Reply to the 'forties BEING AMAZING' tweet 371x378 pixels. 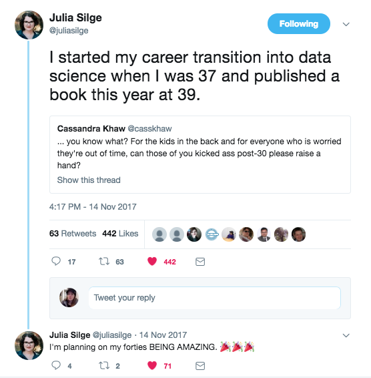(x=56, y=365)
